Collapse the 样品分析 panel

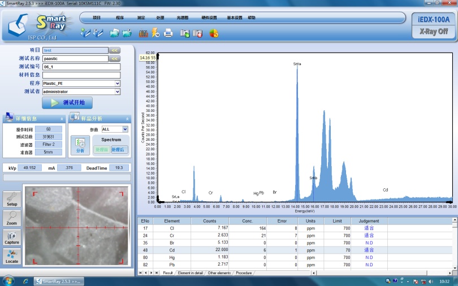(127, 119)
